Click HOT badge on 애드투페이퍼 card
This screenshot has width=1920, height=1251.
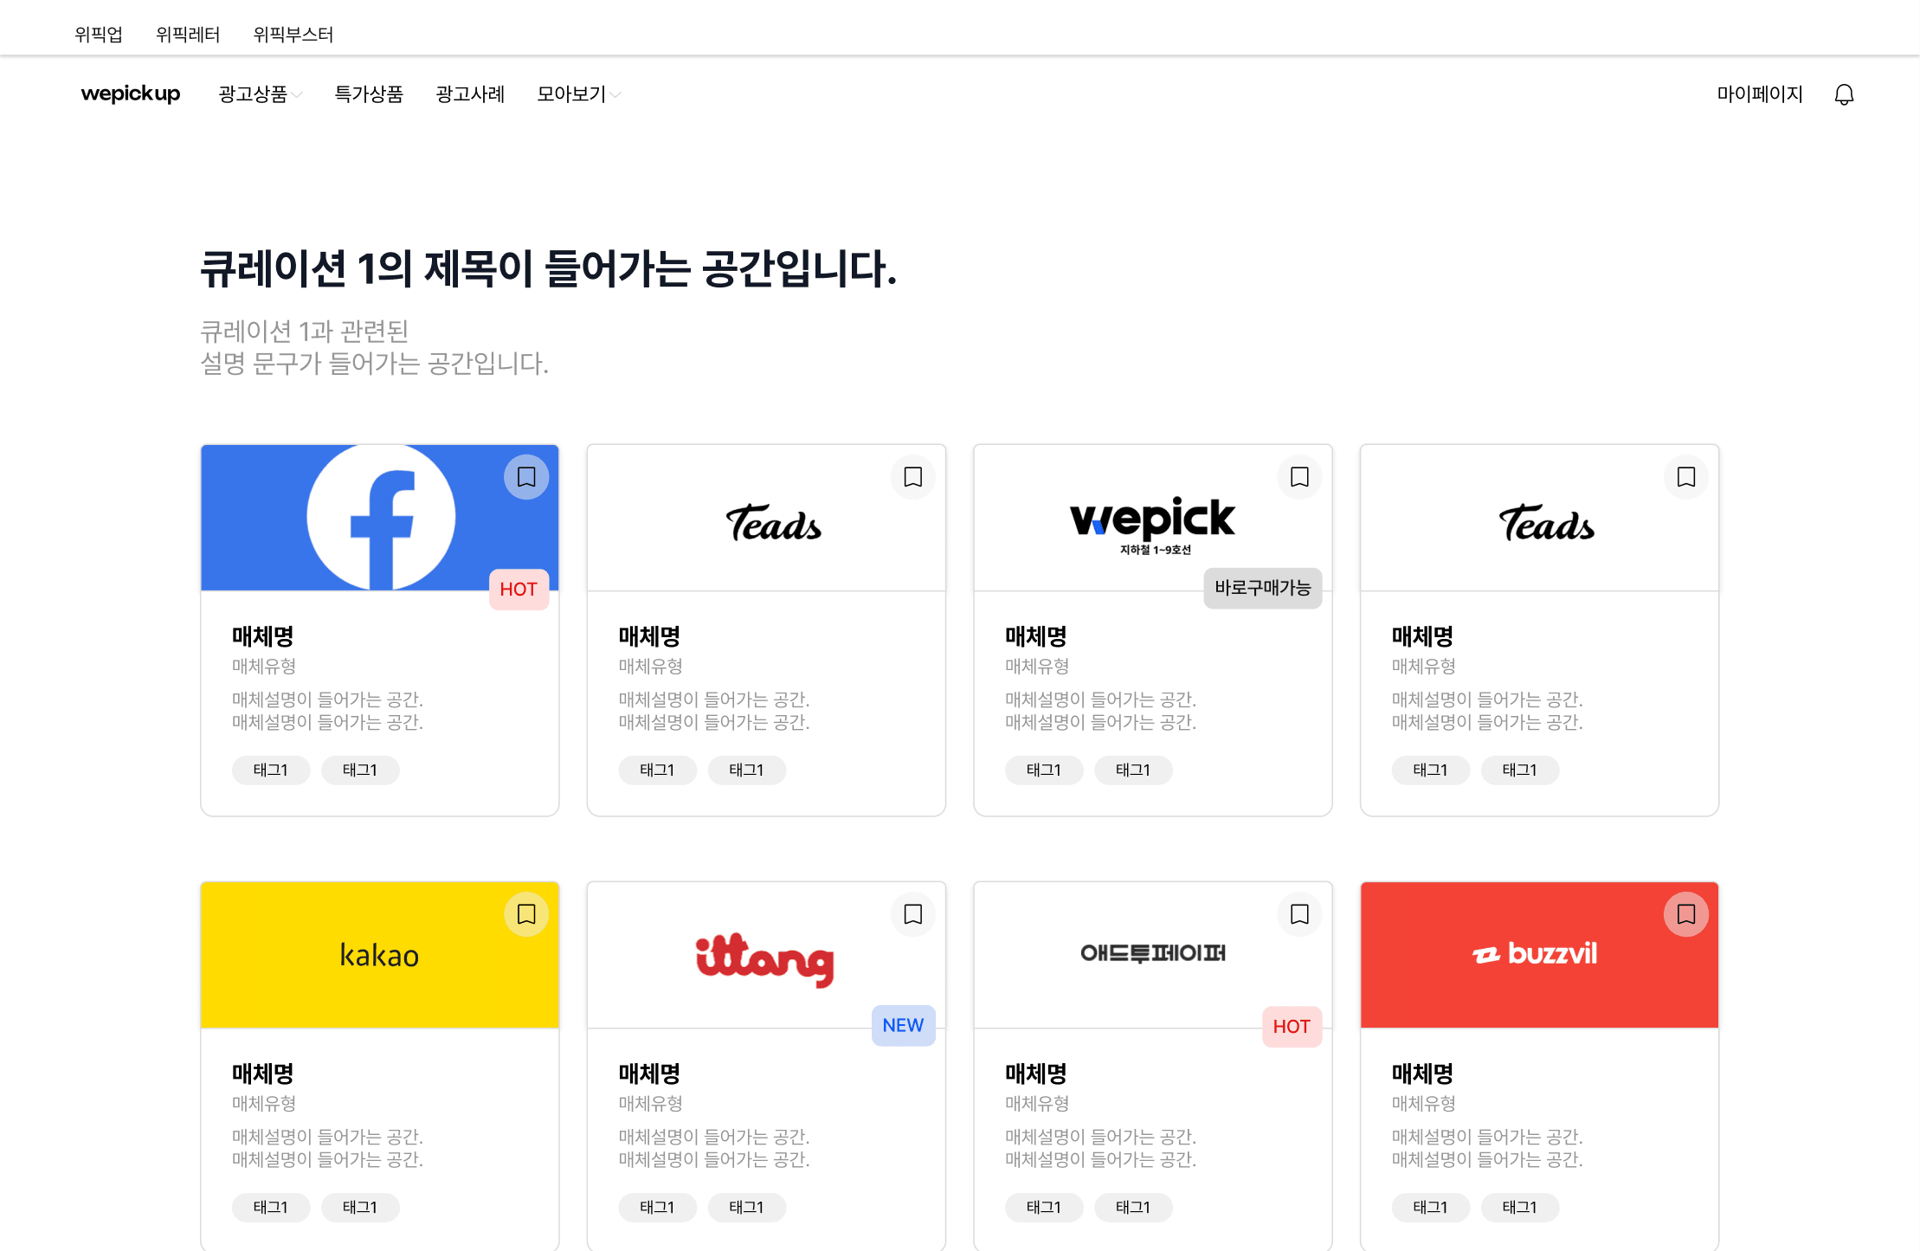pyautogui.click(x=1292, y=1027)
